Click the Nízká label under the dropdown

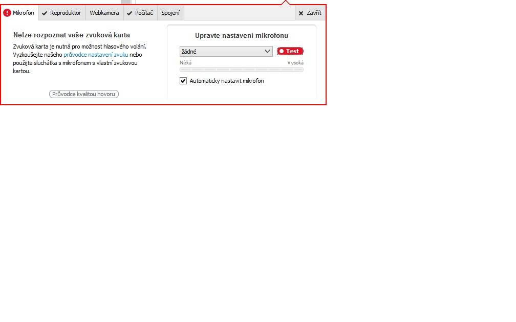point(186,63)
